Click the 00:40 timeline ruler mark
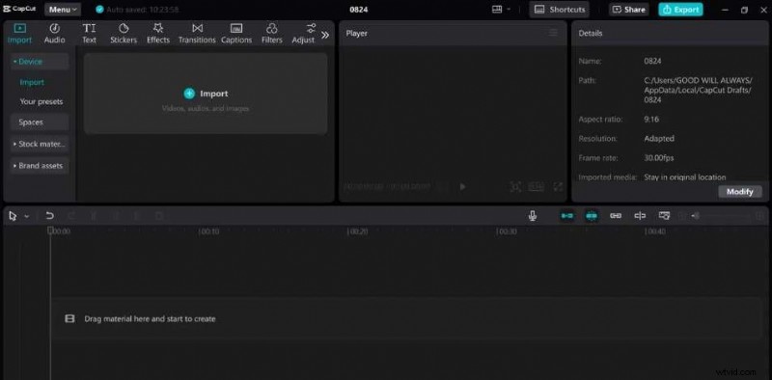Image resolution: width=772 pixels, height=380 pixels. click(x=655, y=231)
